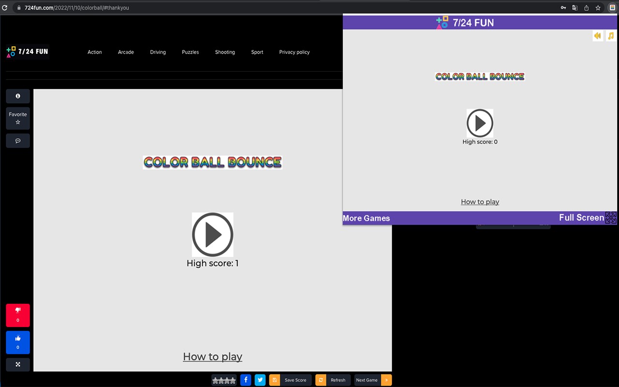Start main game with large play button

click(x=213, y=235)
